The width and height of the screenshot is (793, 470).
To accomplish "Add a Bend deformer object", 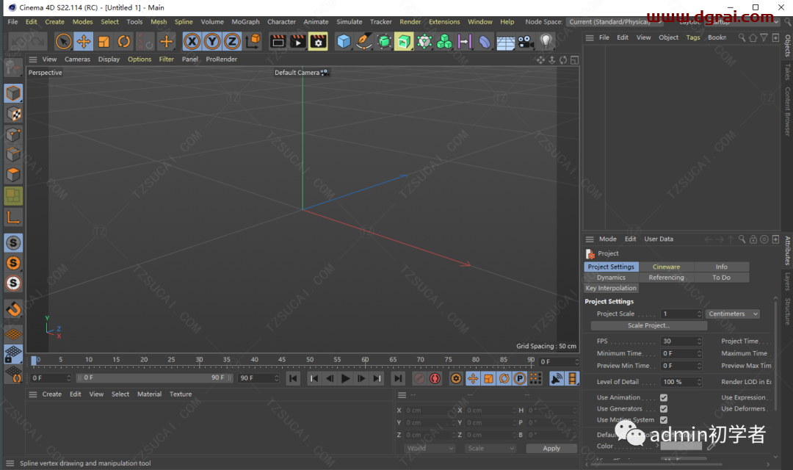I will [x=485, y=41].
